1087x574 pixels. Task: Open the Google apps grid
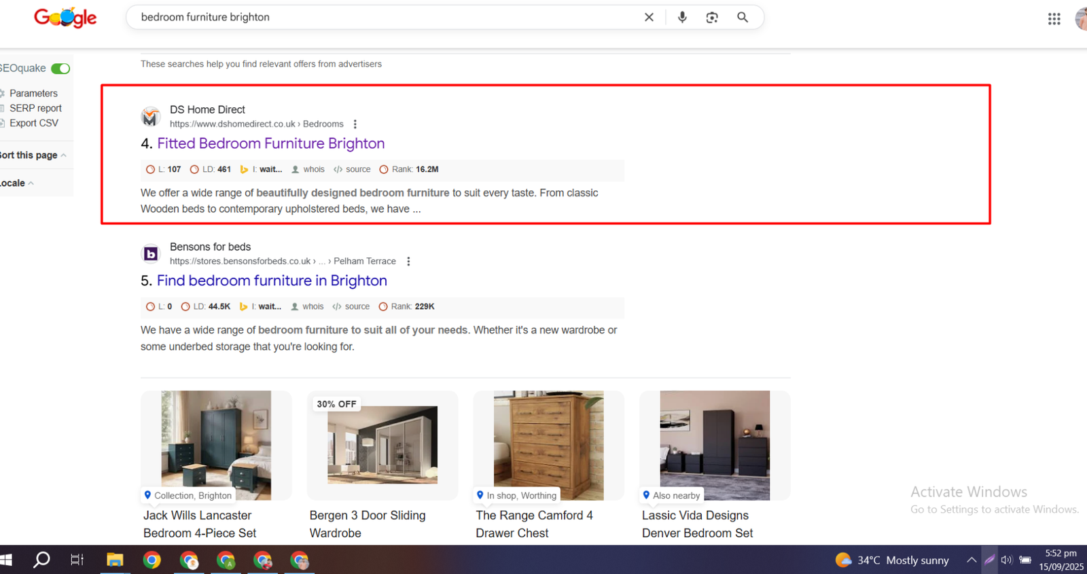coord(1054,19)
